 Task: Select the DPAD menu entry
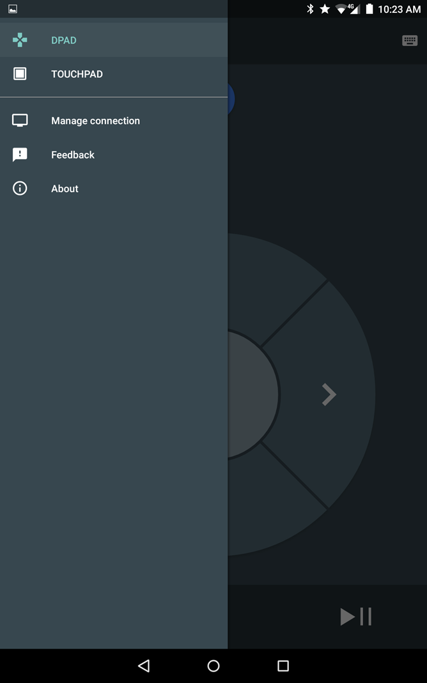[x=114, y=40]
